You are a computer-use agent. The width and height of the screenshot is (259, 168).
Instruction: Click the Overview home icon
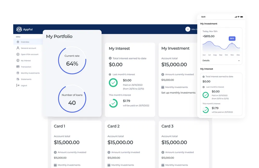tap(18, 42)
